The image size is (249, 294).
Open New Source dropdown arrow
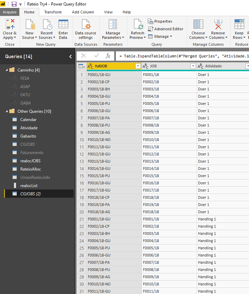coord(36,38)
